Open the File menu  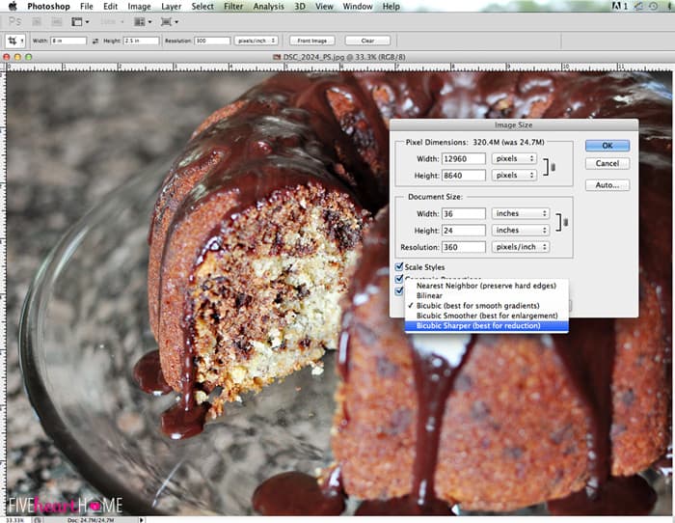pos(86,6)
